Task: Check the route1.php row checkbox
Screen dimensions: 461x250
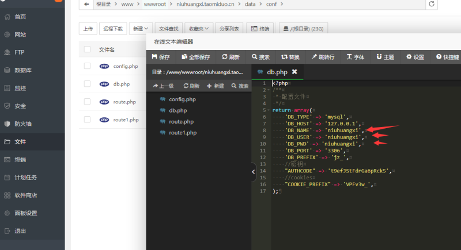Action: click(x=88, y=120)
